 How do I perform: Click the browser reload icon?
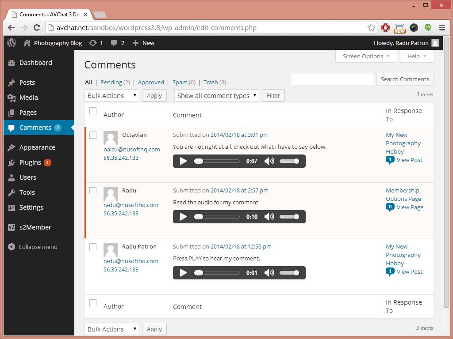click(x=37, y=28)
